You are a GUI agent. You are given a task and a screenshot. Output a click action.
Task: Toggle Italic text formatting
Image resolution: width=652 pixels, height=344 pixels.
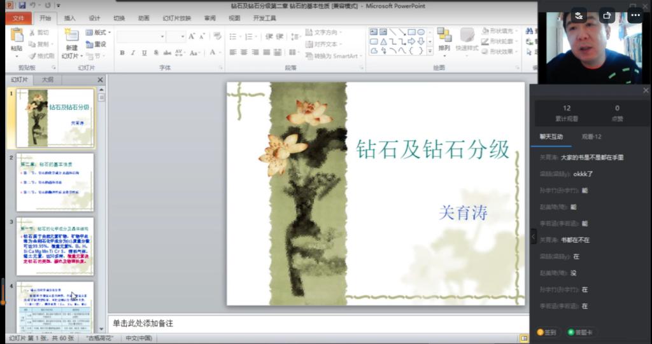coord(133,53)
